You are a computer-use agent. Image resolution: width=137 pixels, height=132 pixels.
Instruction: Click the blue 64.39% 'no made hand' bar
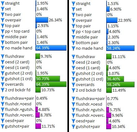tap(51, 48)
